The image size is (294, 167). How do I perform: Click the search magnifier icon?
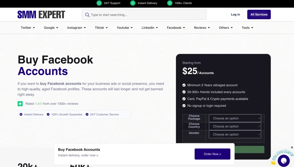point(87,15)
